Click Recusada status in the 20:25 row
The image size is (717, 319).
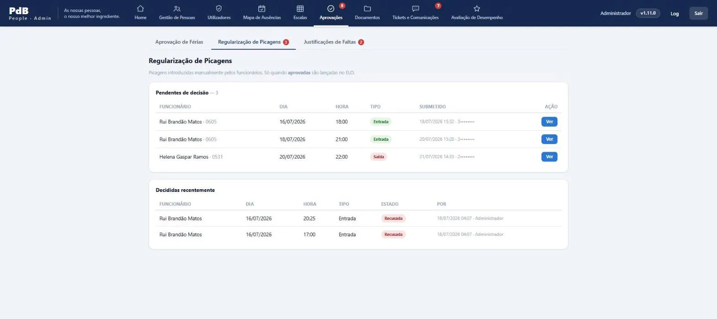coord(393,218)
